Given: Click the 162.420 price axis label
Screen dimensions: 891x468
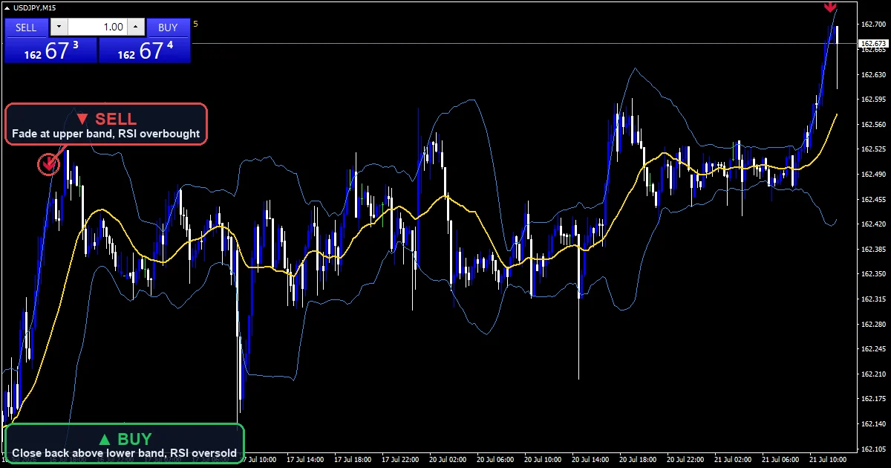Looking at the screenshot, I should tap(872, 224).
